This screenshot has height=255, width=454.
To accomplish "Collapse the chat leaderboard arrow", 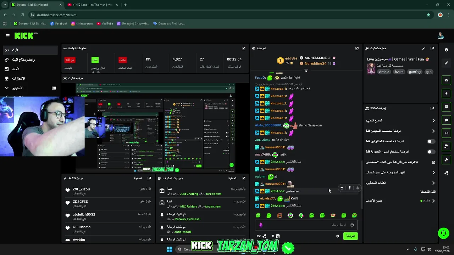I will click(306, 70).
